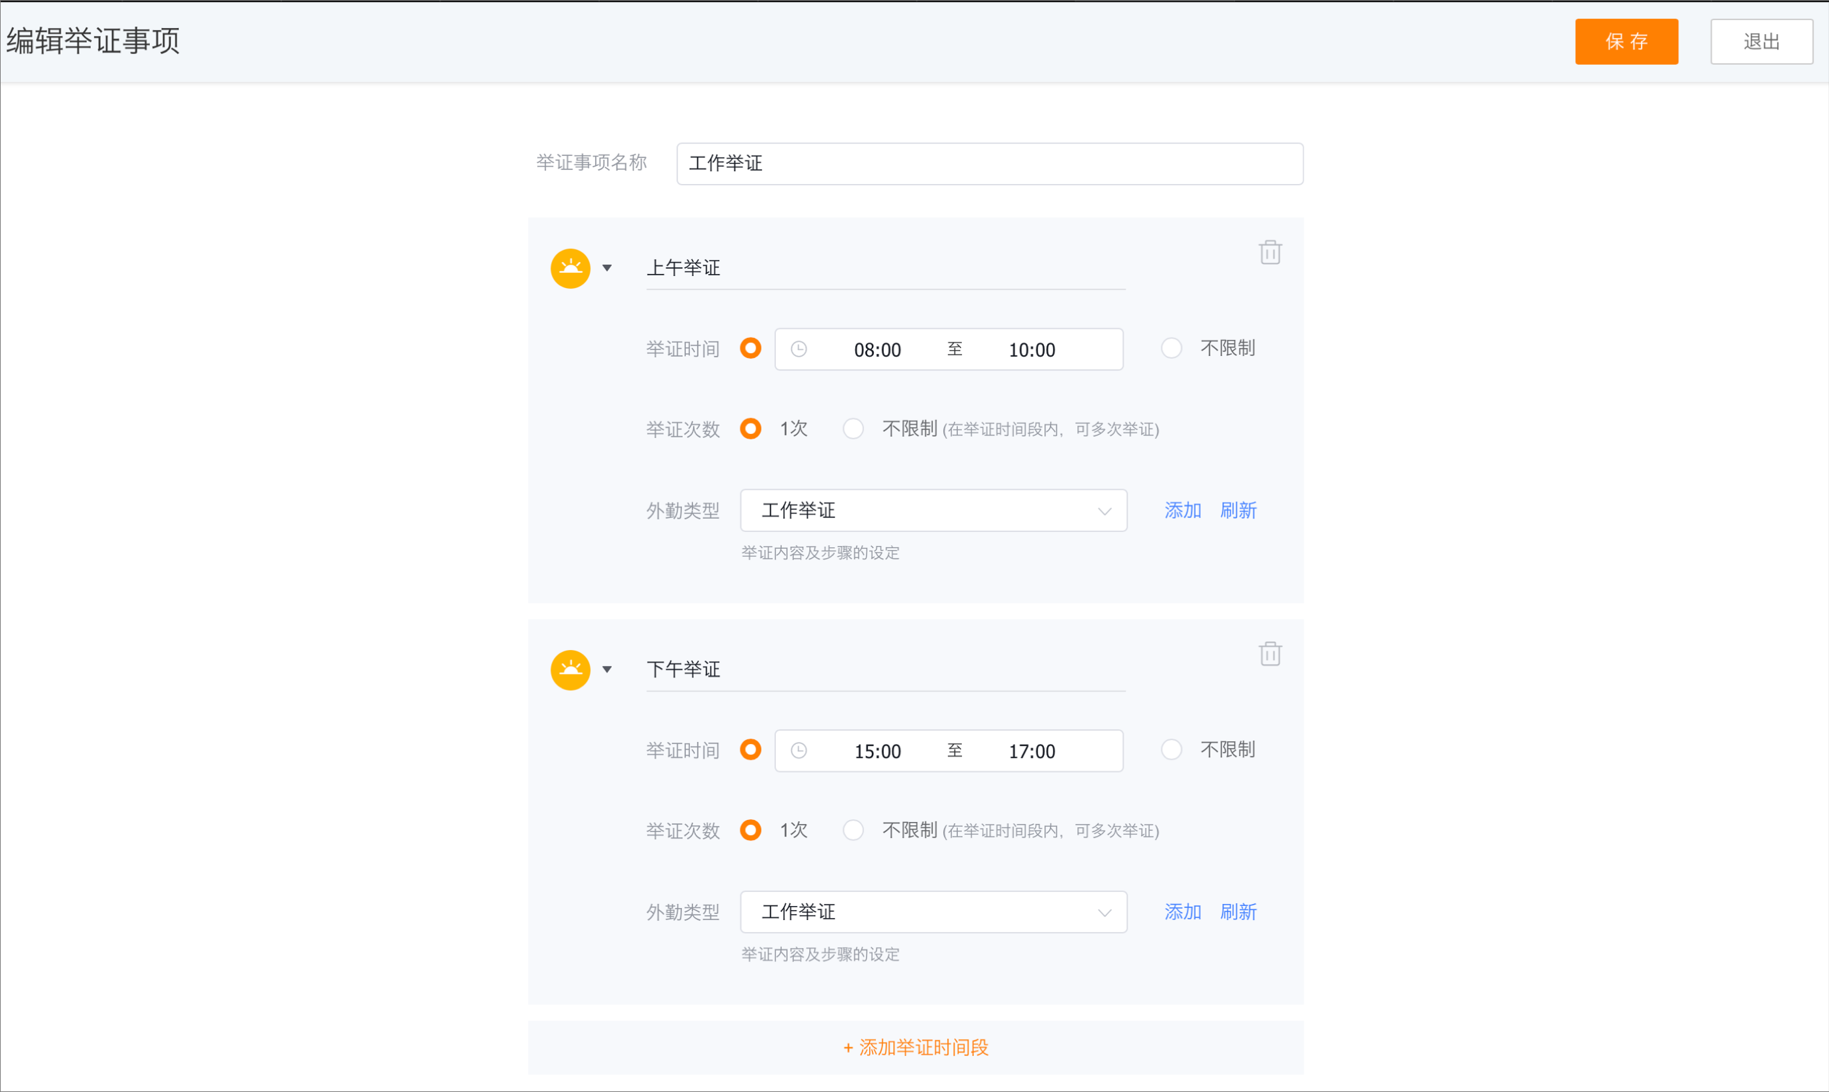
Task: Select 1次 radio in 上午举证
Action: [x=751, y=428]
